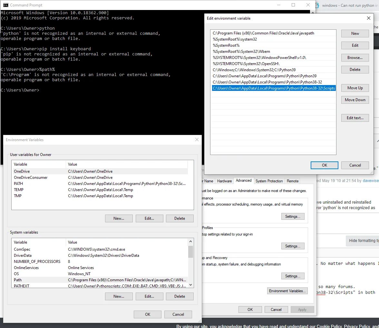Screen dimensions: 379x328
Task: Select TEMP user variable row
Action: (100, 190)
